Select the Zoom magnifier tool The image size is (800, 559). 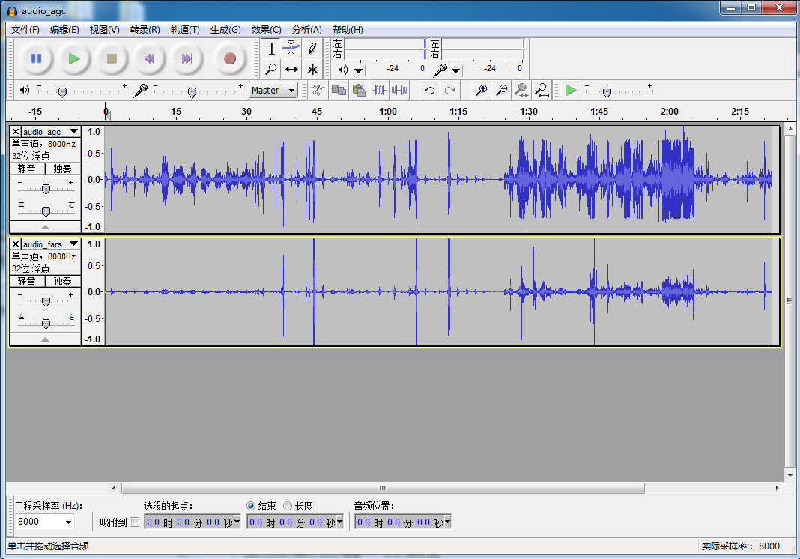271,69
